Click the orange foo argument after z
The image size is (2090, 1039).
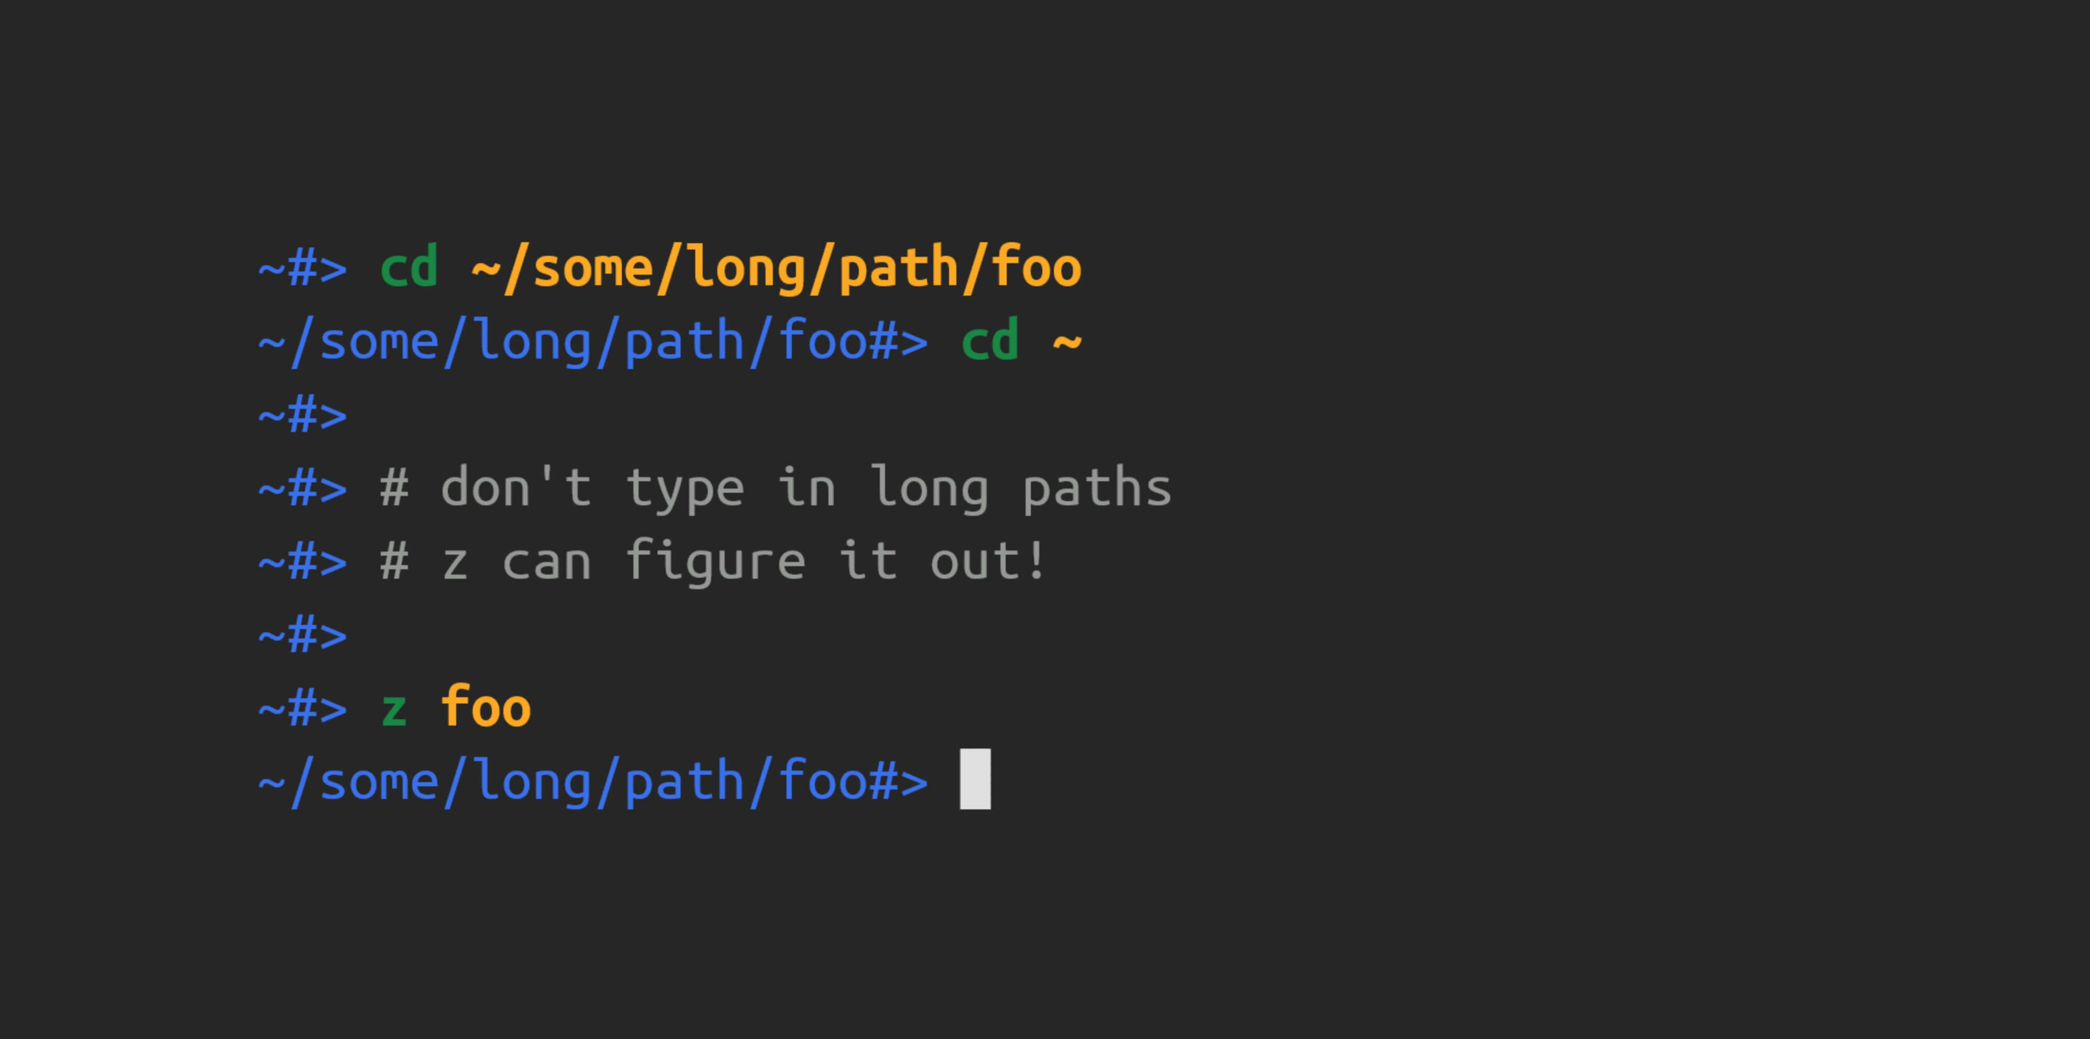click(486, 707)
